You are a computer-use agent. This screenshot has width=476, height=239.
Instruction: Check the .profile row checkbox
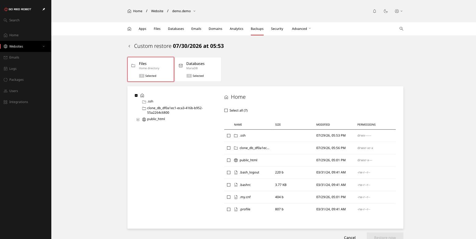coord(229,209)
